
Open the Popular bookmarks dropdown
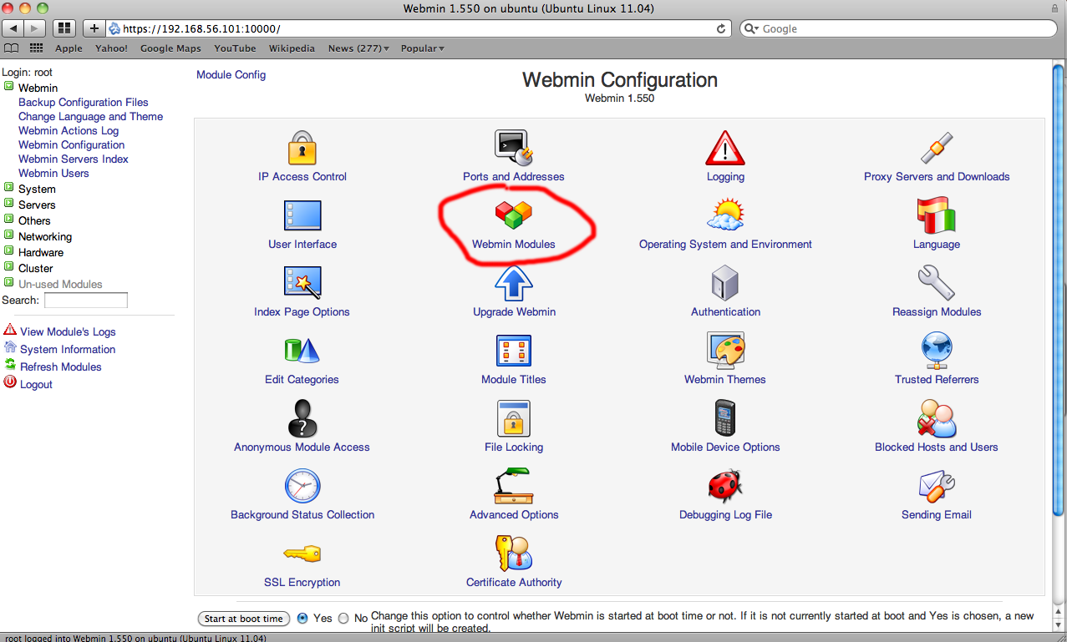[423, 48]
